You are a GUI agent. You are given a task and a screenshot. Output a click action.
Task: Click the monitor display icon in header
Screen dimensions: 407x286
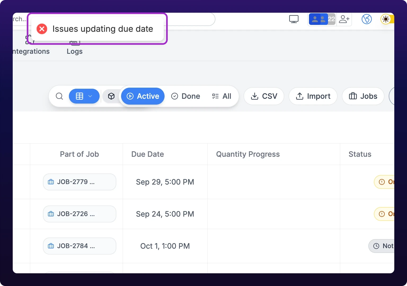[294, 19]
